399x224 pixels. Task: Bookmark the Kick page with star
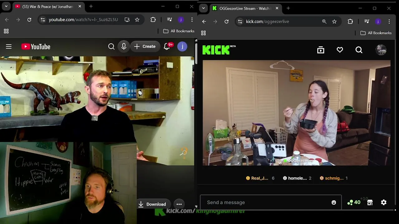click(x=334, y=21)
